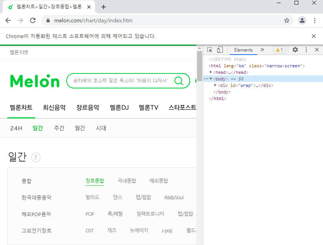Open the Chrome three-dot menu

pyautogui.click(x=315, y=20)
